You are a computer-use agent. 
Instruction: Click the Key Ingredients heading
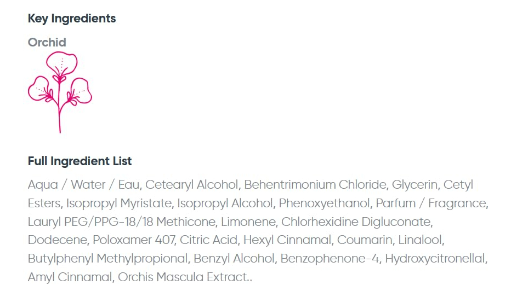pyautogui.click(x=72, y=19)
